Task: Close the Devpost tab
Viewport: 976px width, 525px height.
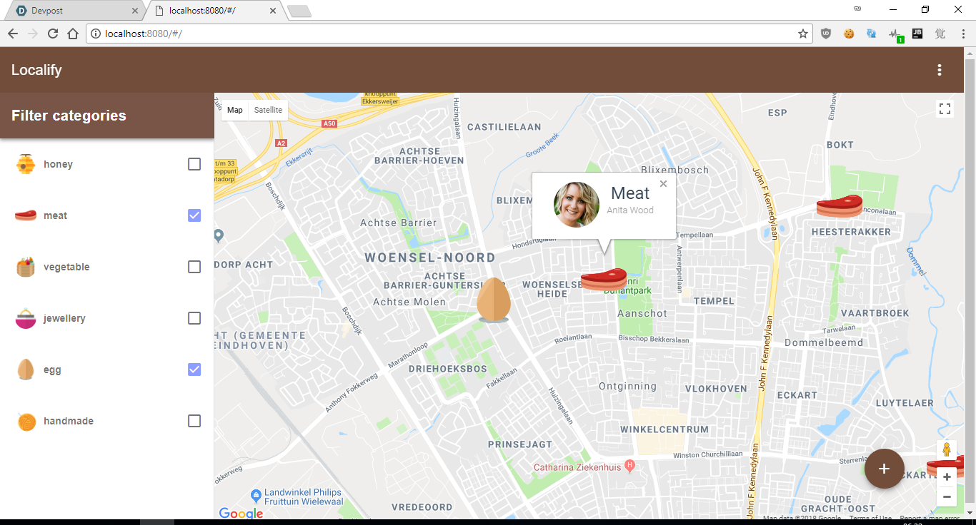Action: [135, 11]
